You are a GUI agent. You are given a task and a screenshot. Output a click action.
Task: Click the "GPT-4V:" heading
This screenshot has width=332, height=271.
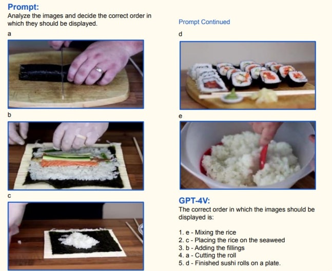click(194, 200)
